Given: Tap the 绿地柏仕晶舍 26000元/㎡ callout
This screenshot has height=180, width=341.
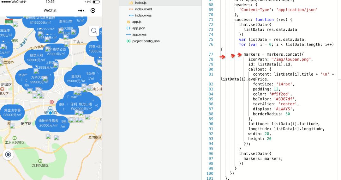Looking at the screenshot, I should (x=48, y=123).
